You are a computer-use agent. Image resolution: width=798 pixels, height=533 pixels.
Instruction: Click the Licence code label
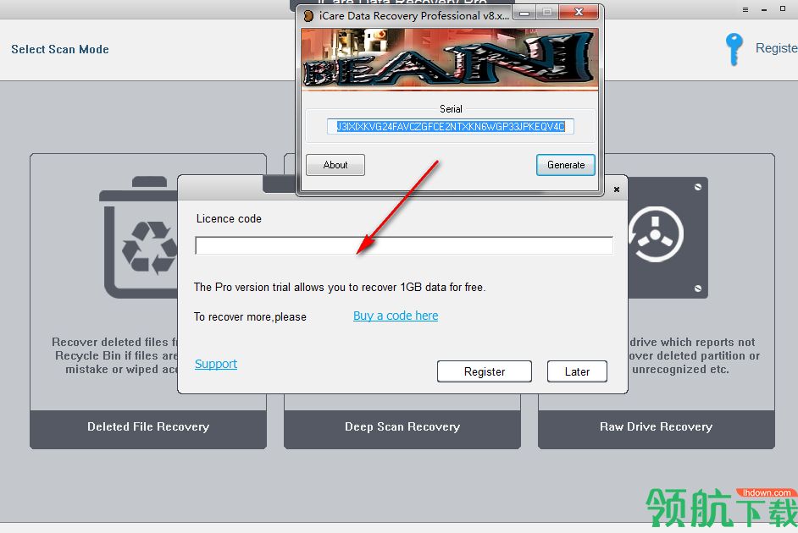tap(229, 219)
